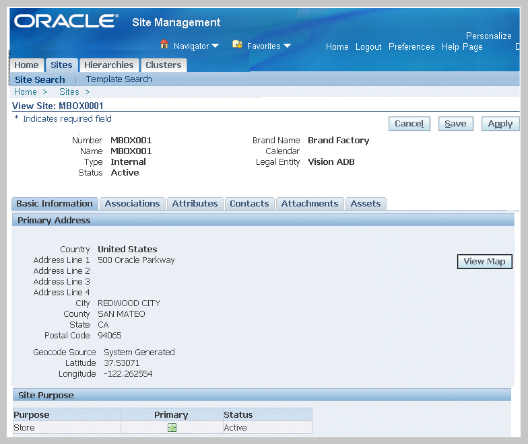Expand the Navigator dropdown arrow
Image resolution: width=528 pixels, height=444 pixels.
(x=215, y=46)
